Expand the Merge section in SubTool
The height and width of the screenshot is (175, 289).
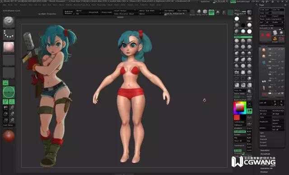pos(262,136)
